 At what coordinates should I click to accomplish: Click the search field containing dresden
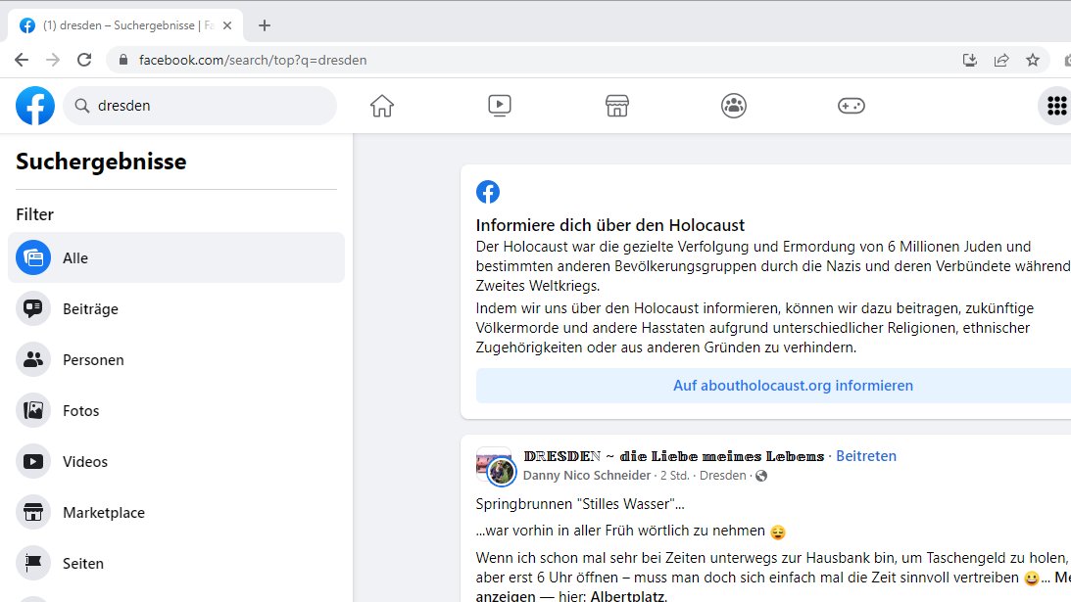click(x=200, y=106)
